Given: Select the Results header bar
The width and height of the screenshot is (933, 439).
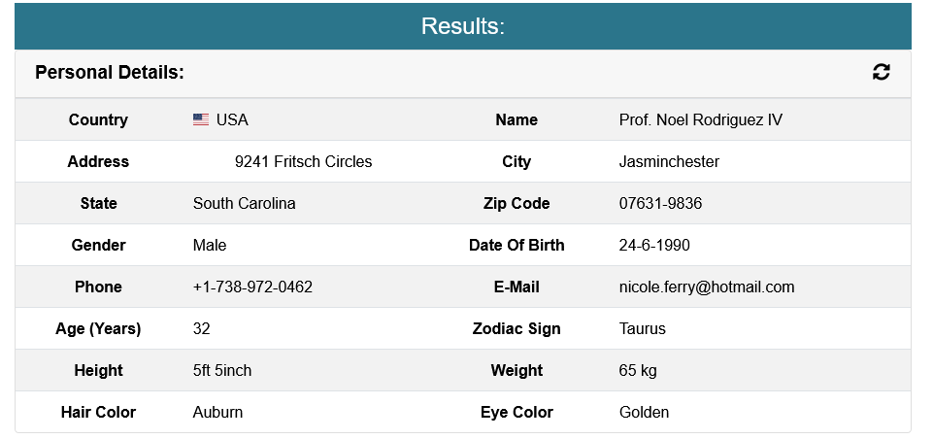Looking at the screenshot, I should (463, 26).
